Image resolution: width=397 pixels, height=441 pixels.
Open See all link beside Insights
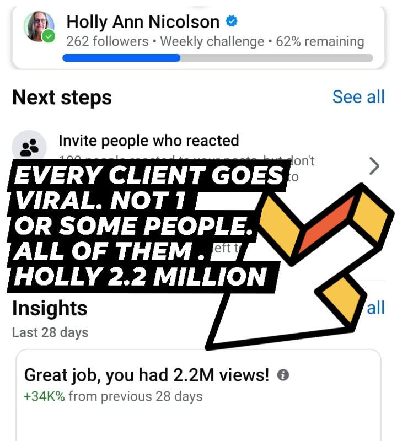375,308
